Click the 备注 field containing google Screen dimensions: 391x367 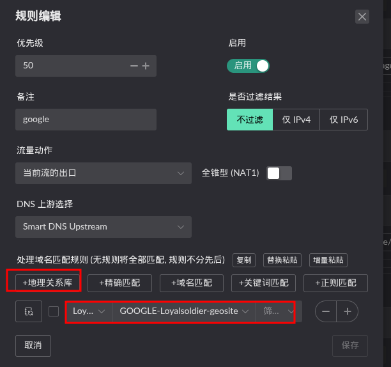(x=86, y=120)
